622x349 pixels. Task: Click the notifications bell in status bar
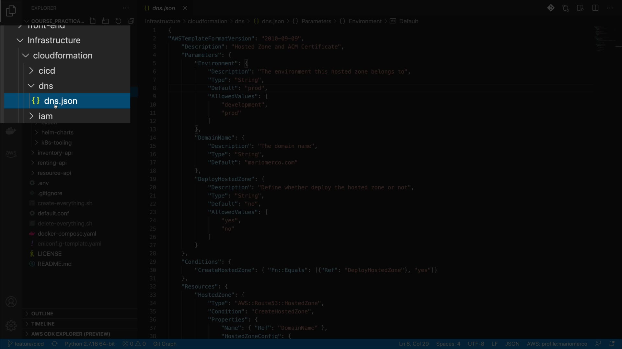612,344
